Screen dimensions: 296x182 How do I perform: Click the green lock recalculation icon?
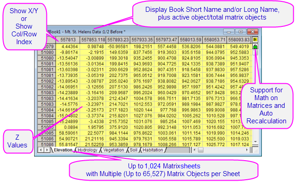click(255, 46)
